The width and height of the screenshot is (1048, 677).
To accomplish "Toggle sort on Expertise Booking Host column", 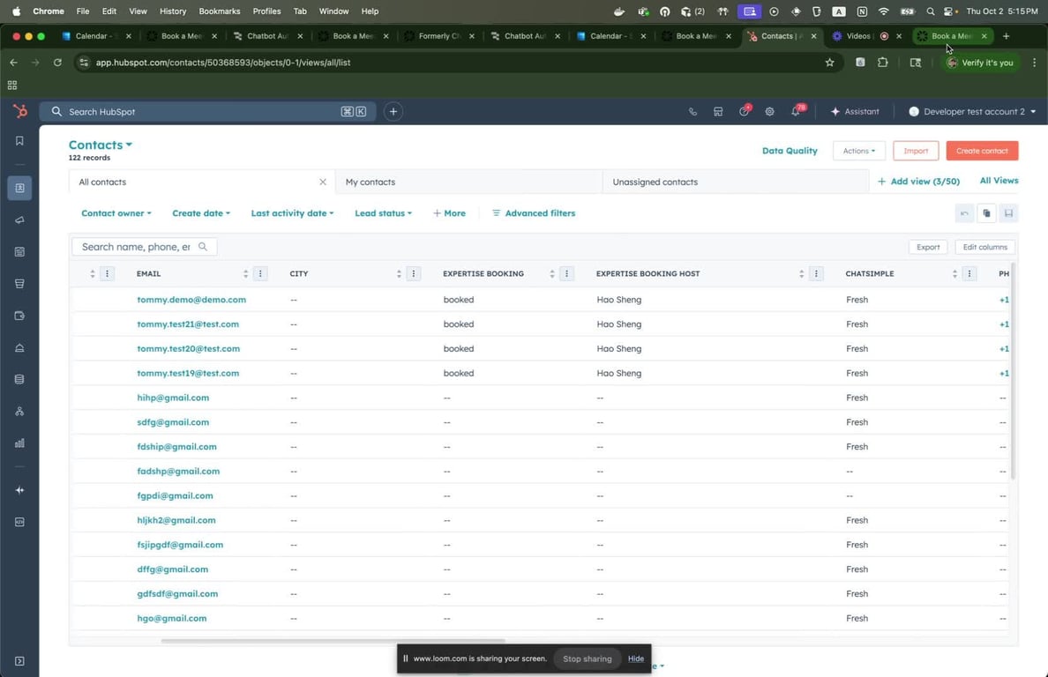I will [801, 274].
